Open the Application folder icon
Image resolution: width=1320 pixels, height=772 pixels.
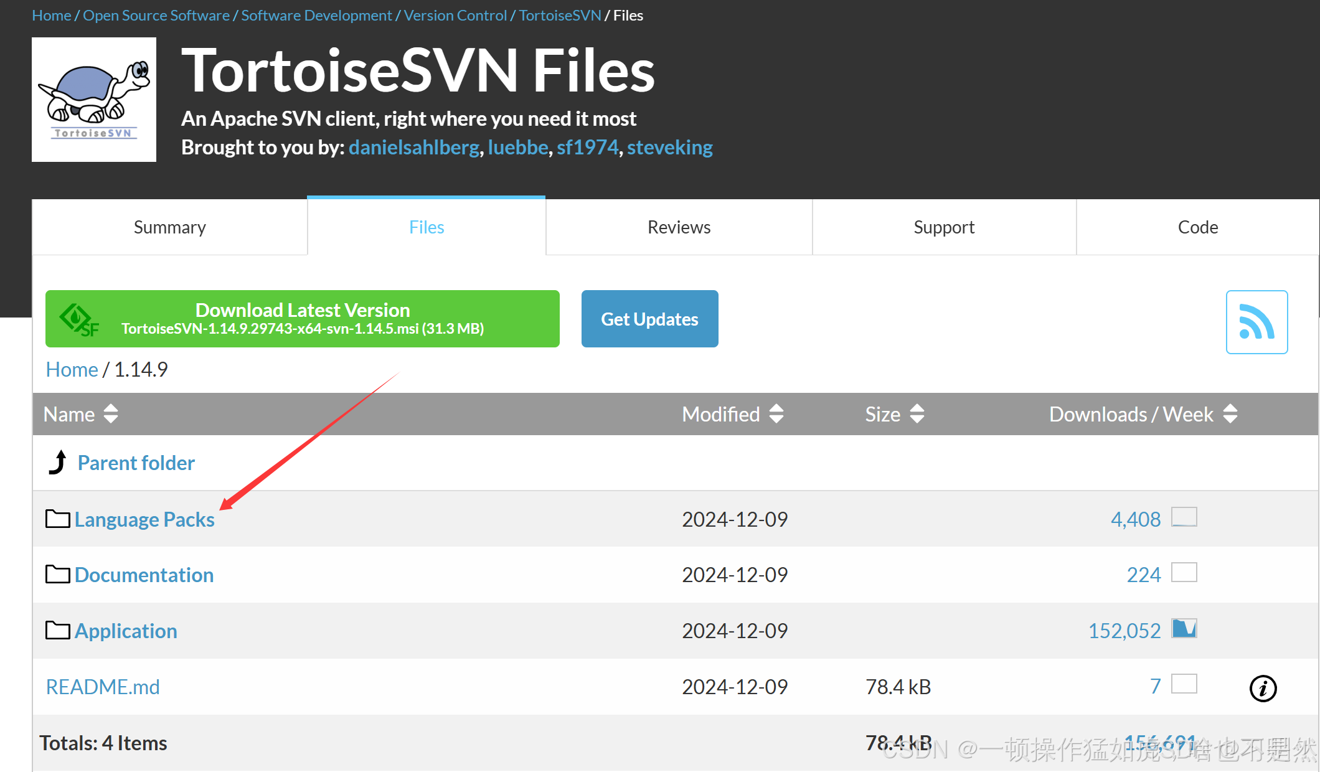[57, 630]
